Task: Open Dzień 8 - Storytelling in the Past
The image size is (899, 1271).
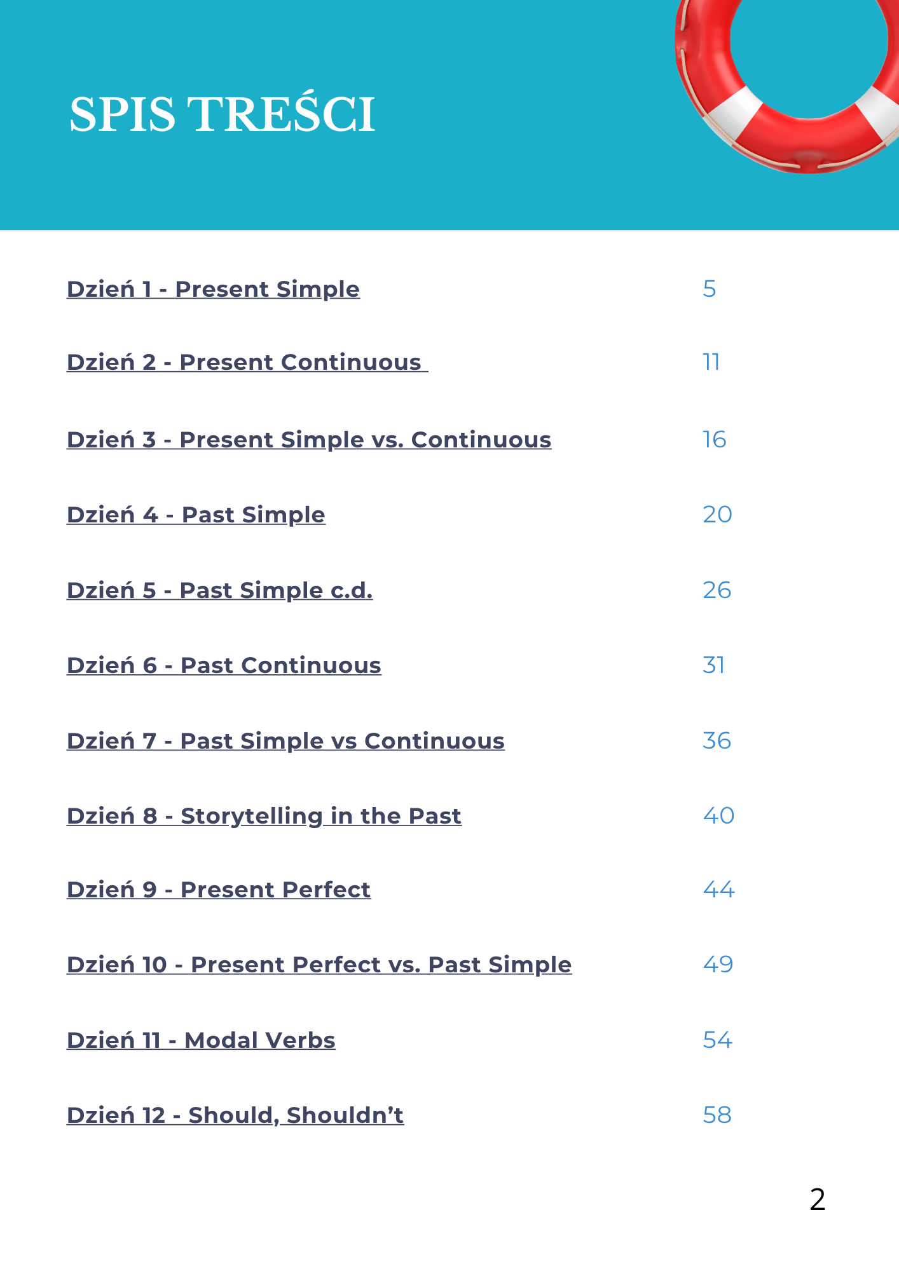Action: [264, 816]
